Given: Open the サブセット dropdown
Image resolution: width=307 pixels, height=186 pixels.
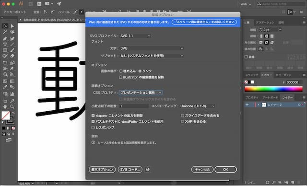Looking at the screenshot, I should tap(152, 56).
